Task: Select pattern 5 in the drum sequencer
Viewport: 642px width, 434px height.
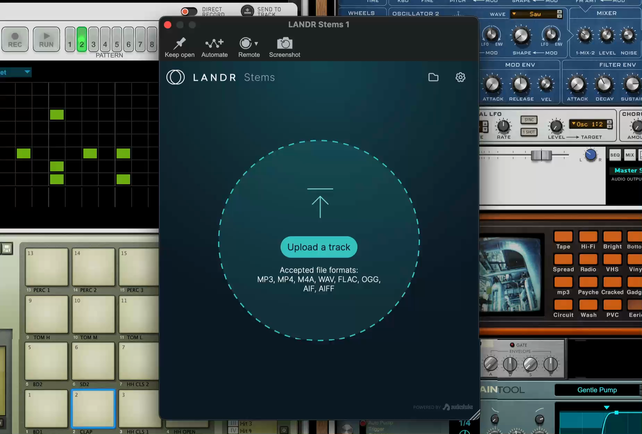Action: click(x=117, y=40)
